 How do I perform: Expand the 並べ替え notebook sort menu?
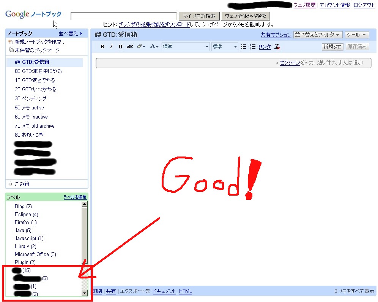pos(70,33)
